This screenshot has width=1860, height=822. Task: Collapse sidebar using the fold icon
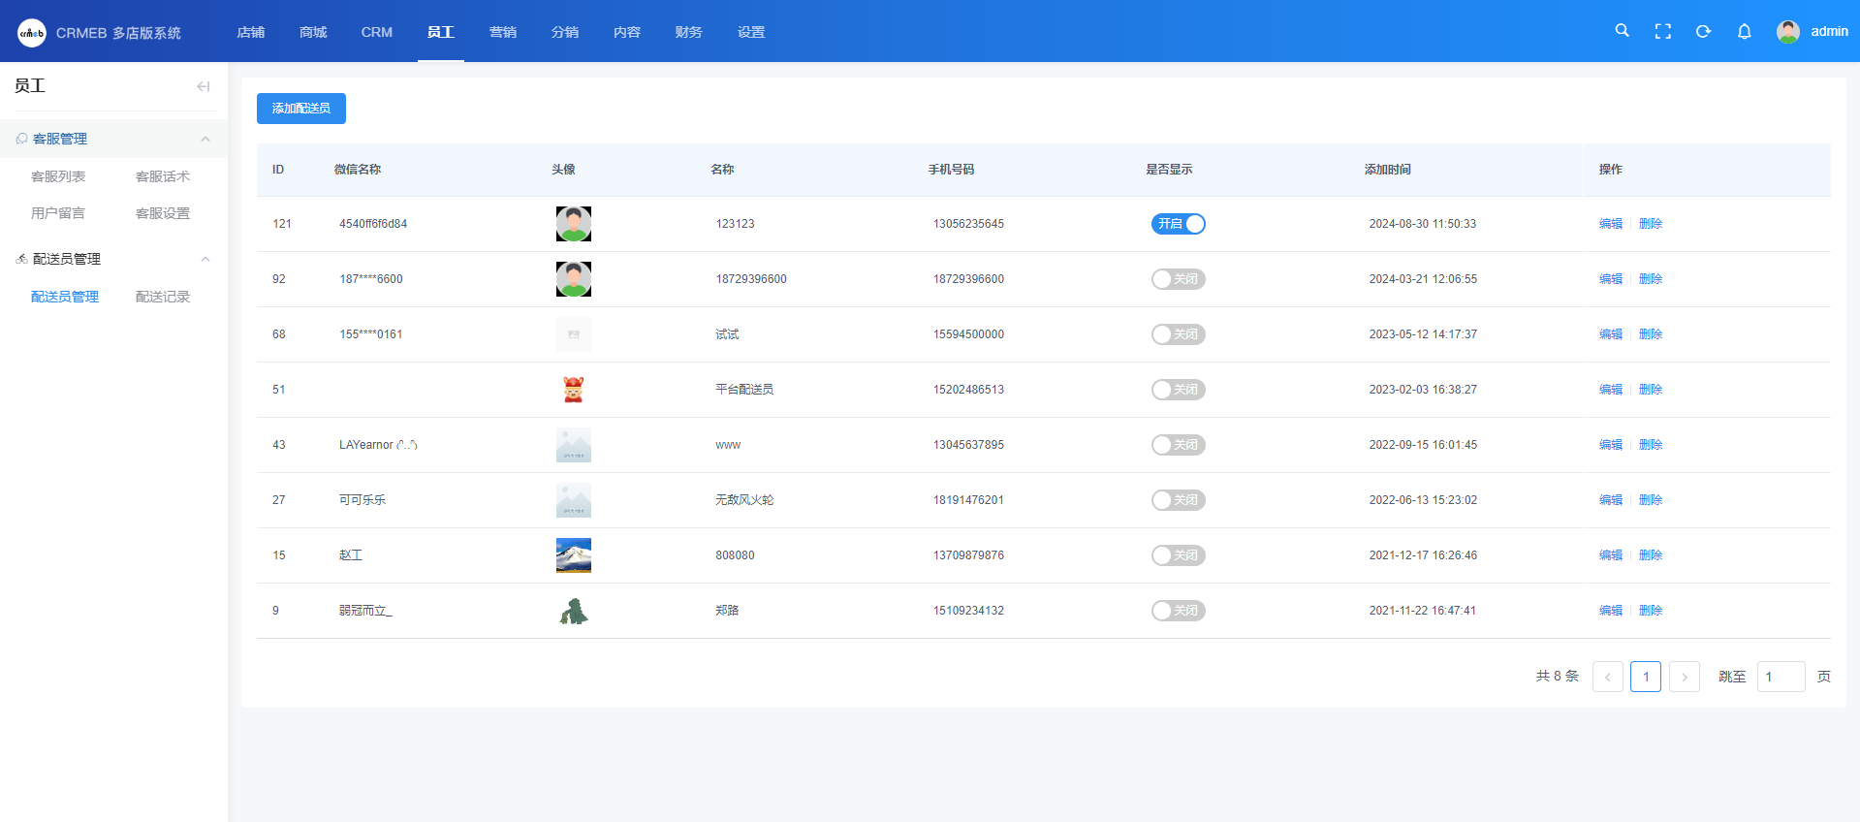click(x=203, y=86)
